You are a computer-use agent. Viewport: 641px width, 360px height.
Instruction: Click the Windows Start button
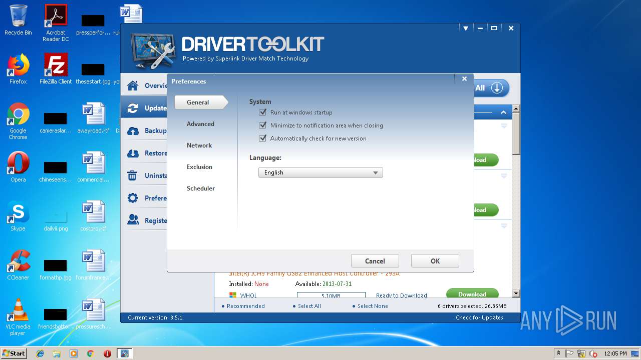[x=14, y=353]
